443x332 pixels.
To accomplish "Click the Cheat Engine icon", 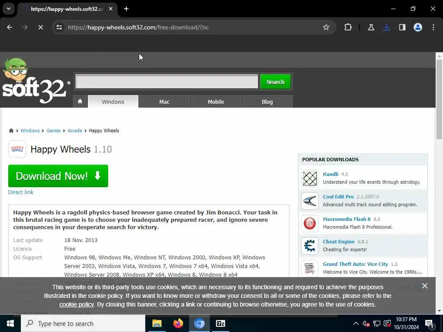I will coord(310,246).
